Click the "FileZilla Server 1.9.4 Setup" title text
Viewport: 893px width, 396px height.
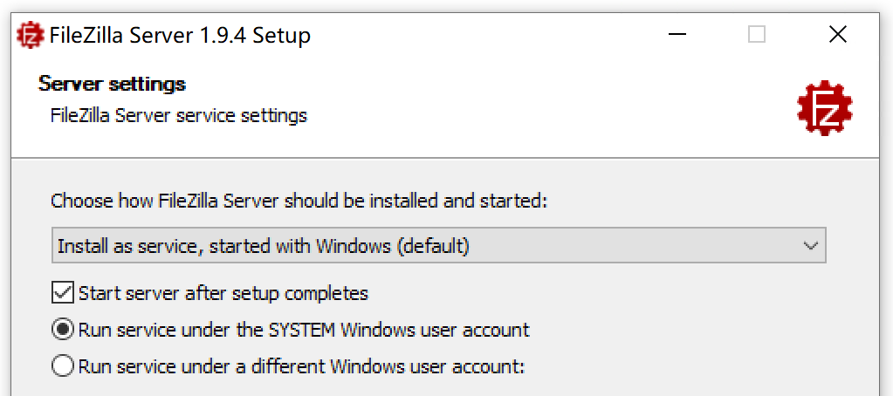point(180,36)
